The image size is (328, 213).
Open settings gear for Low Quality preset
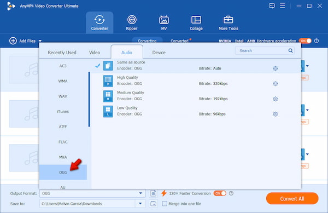click(x=276, y=114)
